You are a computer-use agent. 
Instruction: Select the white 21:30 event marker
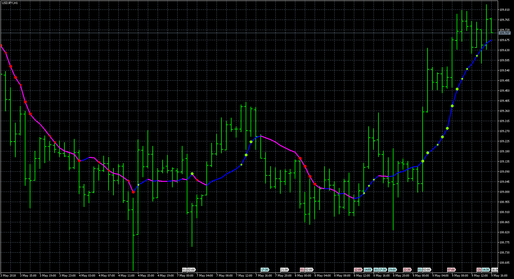click(x=284, y=270)
